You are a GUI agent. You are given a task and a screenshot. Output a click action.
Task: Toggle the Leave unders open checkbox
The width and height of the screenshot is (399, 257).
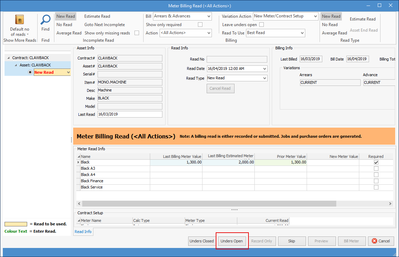pyautogui.click(x=262, y=25)
